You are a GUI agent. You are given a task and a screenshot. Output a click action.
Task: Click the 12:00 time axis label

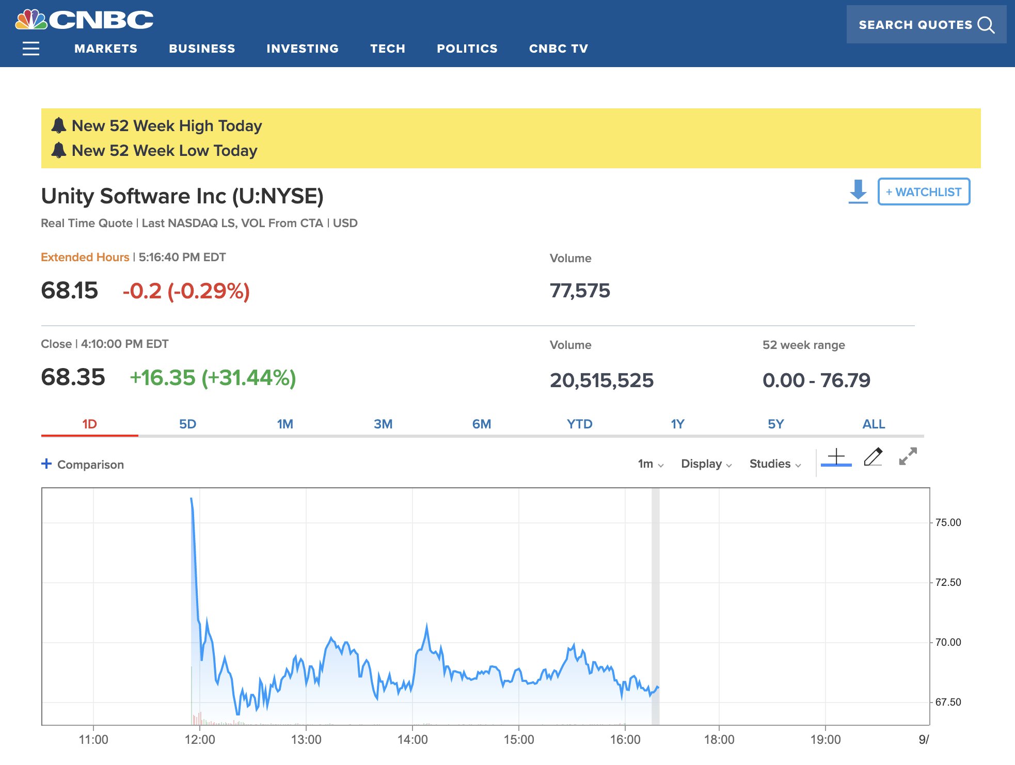point(200,739)
